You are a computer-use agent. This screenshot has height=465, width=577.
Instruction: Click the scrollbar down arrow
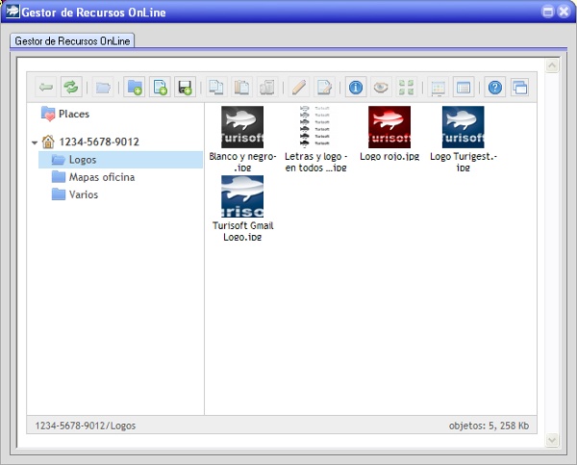click(552, 439)
